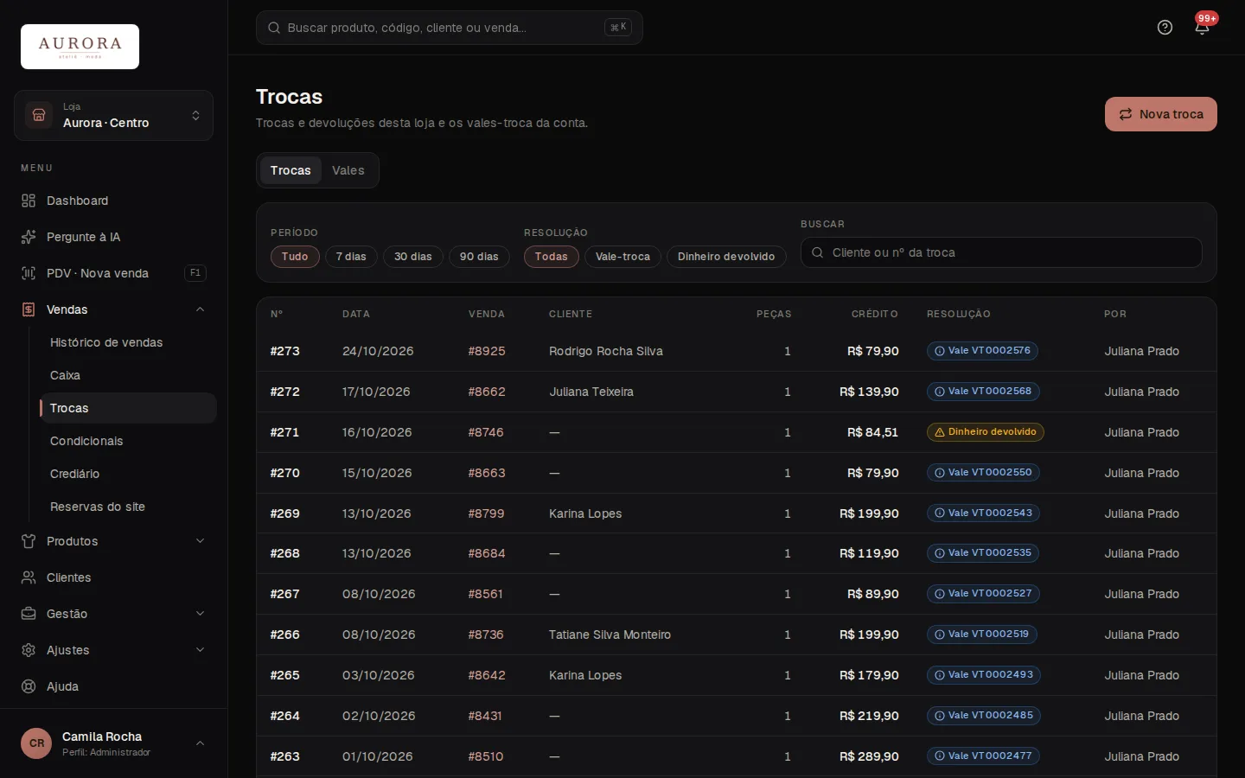Filter by Vale-troca resolution
The image size is (1245, 778).
tap(622, 257)
